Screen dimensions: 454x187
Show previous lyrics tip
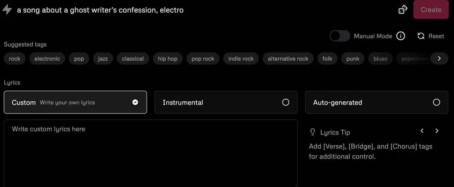422,131
